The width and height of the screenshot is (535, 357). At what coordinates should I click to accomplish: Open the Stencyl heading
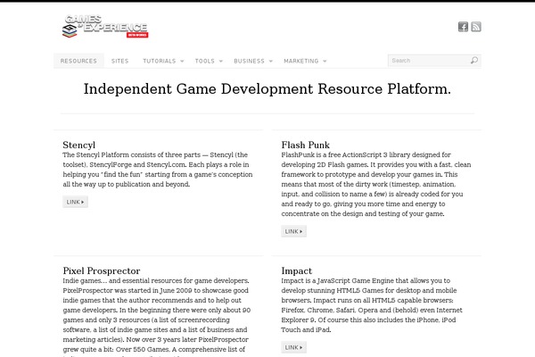pos(79,145)
